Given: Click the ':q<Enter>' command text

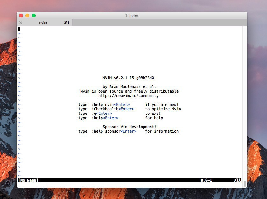Looking at the screenshot, I should 102,113.
